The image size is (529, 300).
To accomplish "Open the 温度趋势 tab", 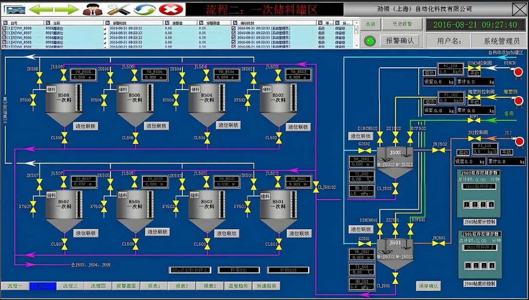I will 238,286.
